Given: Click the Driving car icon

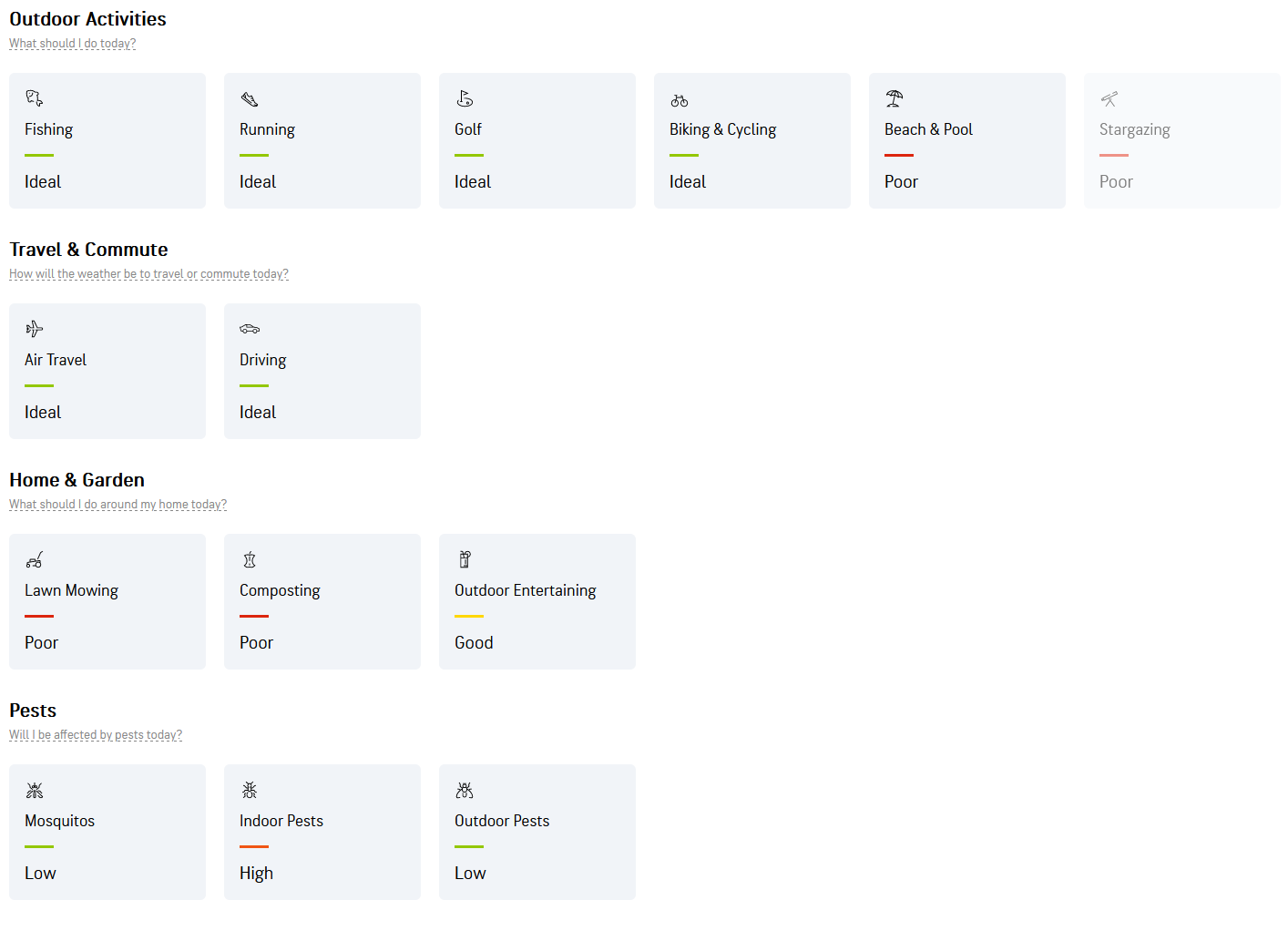Looking at the screenshot, I should 249,328.
